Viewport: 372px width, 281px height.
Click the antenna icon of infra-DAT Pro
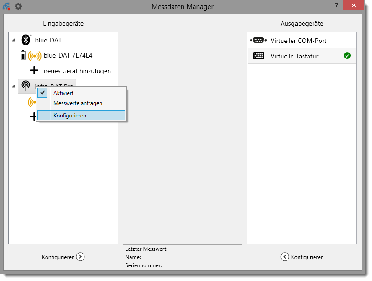(x=26, y=86)
